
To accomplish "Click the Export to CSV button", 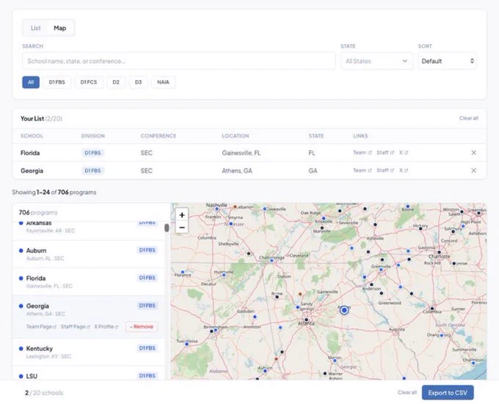I will [448, 392].
